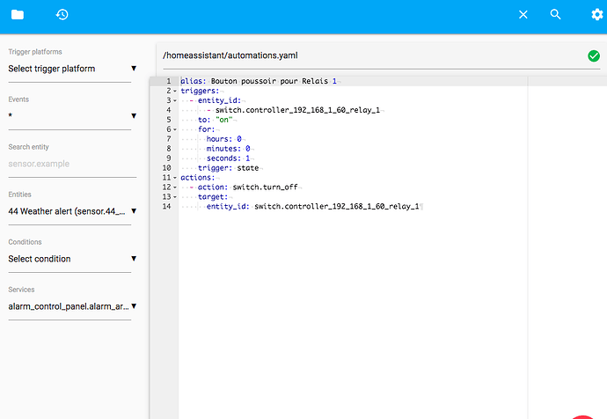
Task: Collapse the target fold at line 13
Action: tap(175, 197)
